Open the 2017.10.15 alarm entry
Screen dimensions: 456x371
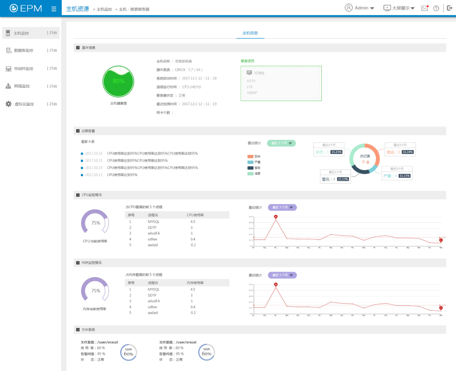124,161
